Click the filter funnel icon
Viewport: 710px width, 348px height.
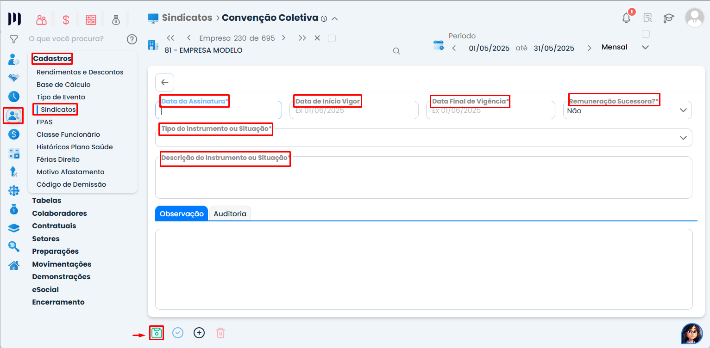point(14,39)
